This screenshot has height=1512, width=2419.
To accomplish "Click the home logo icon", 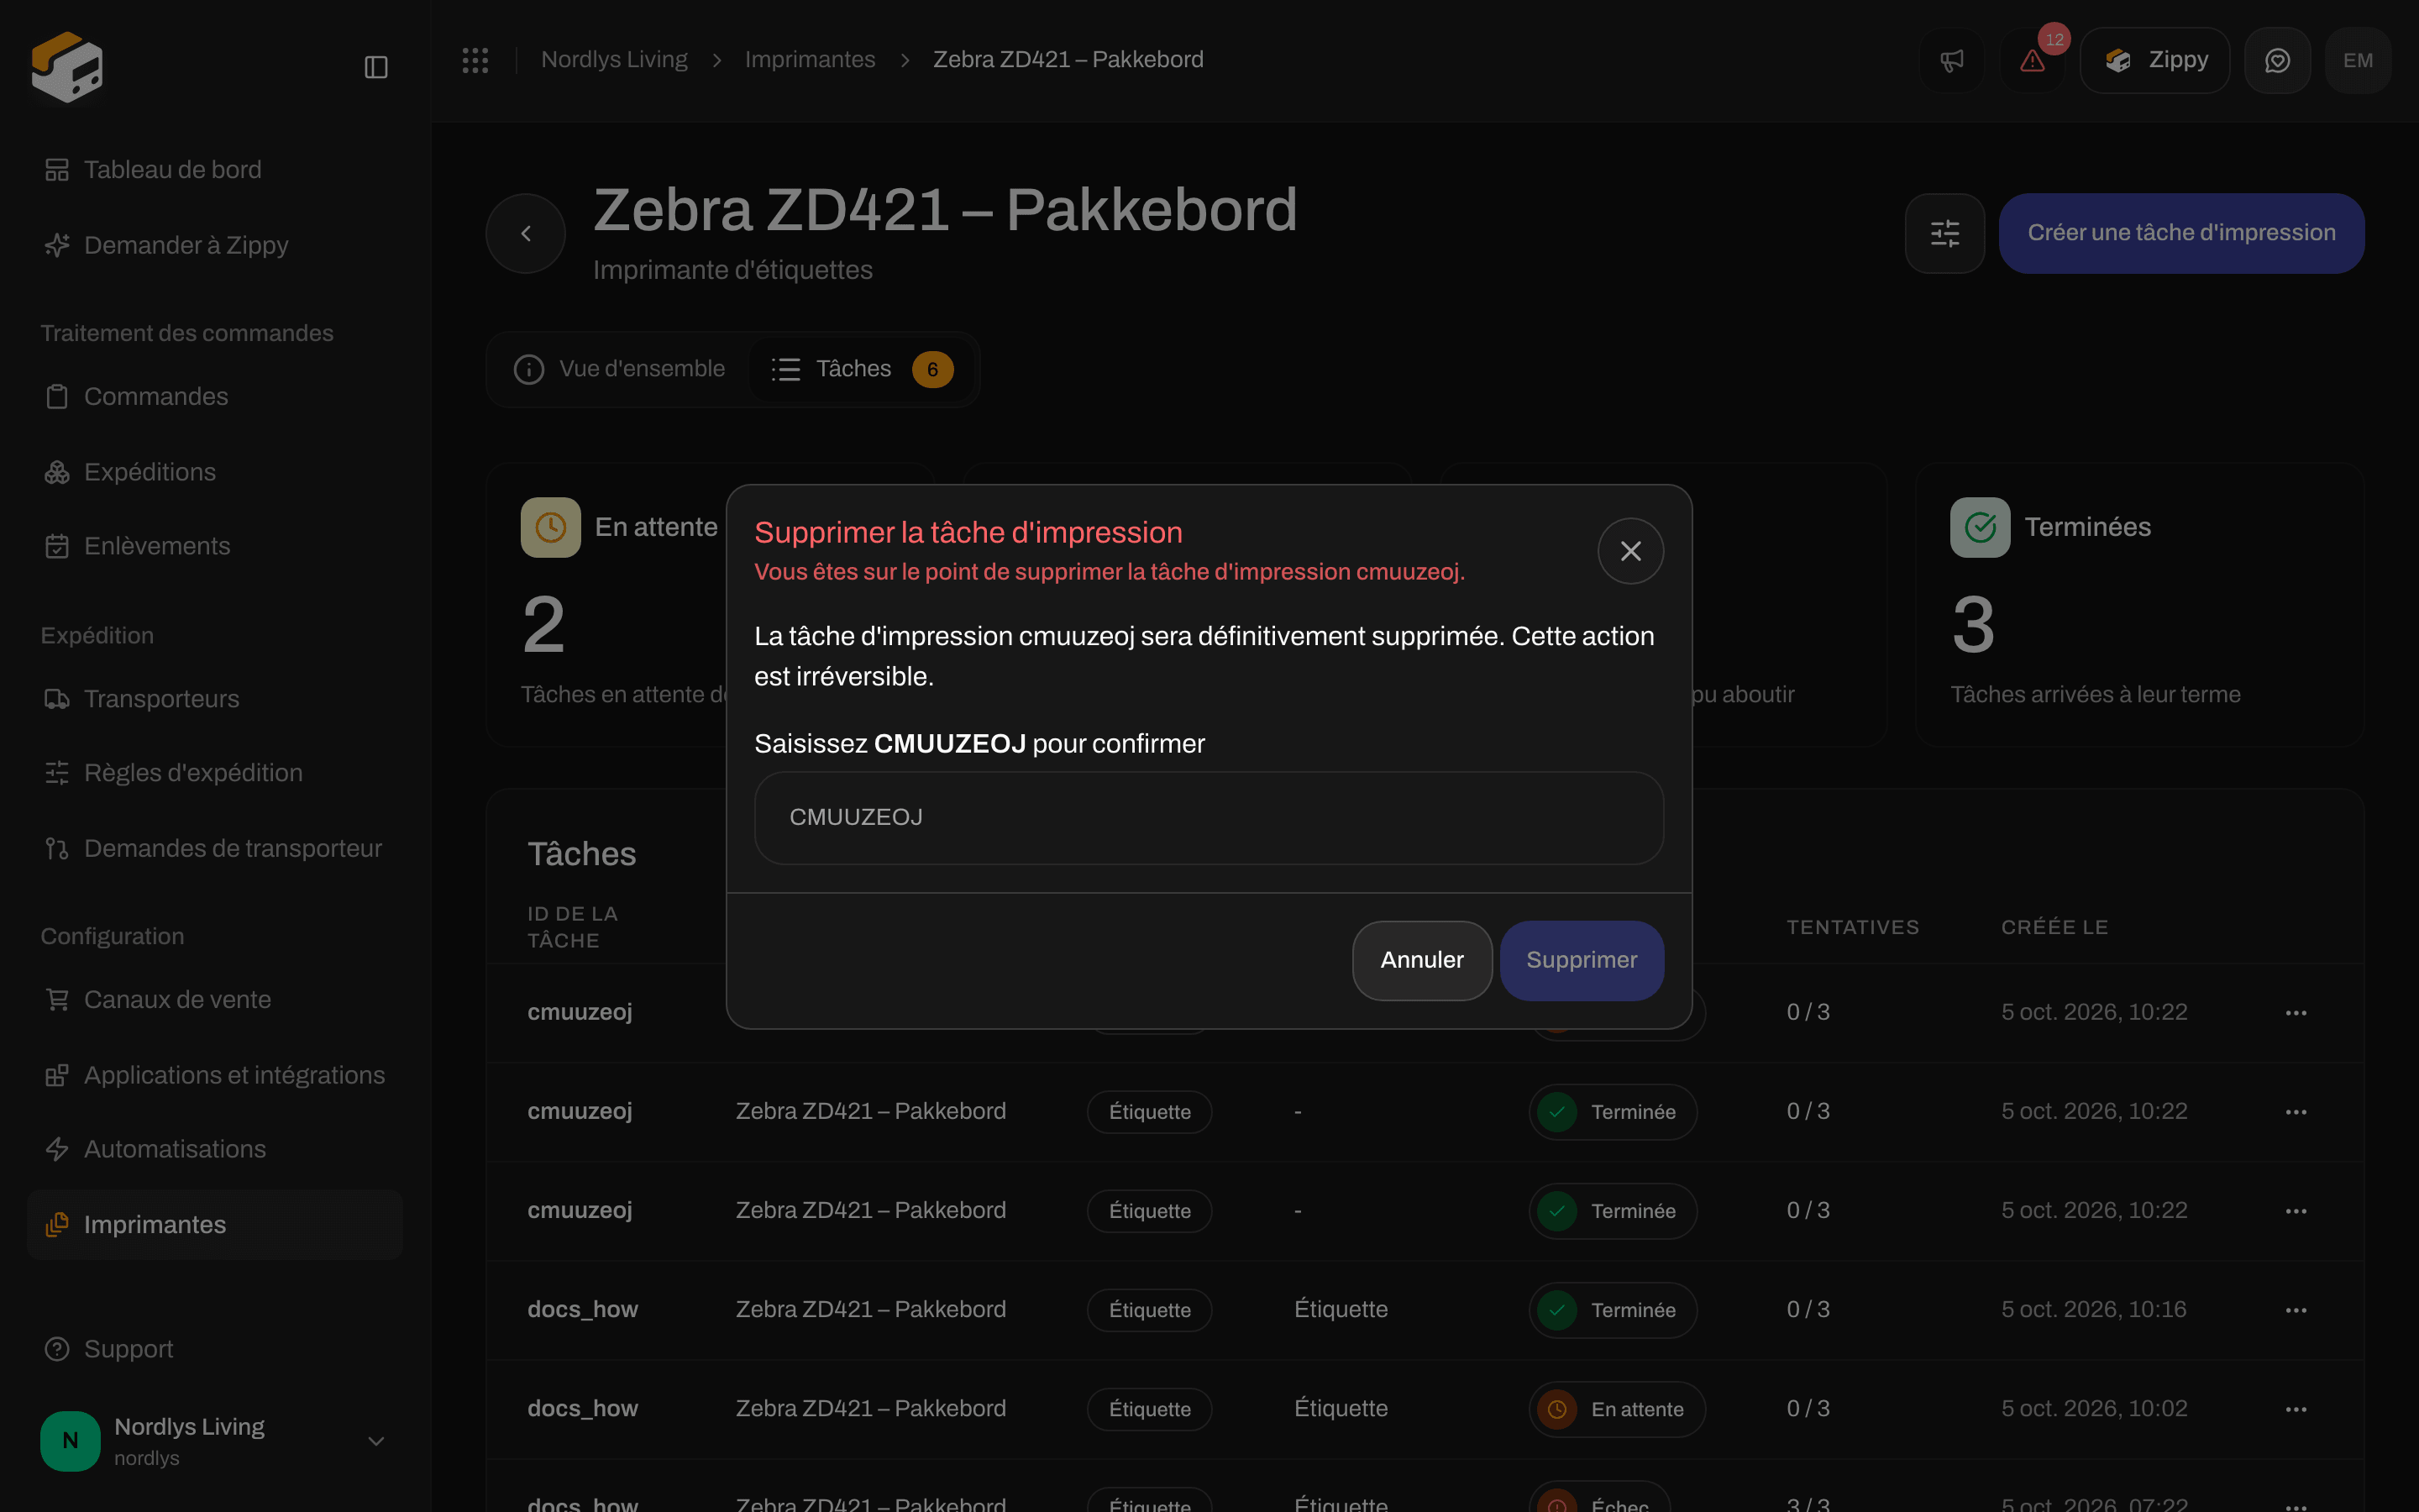I will (67, 67).
